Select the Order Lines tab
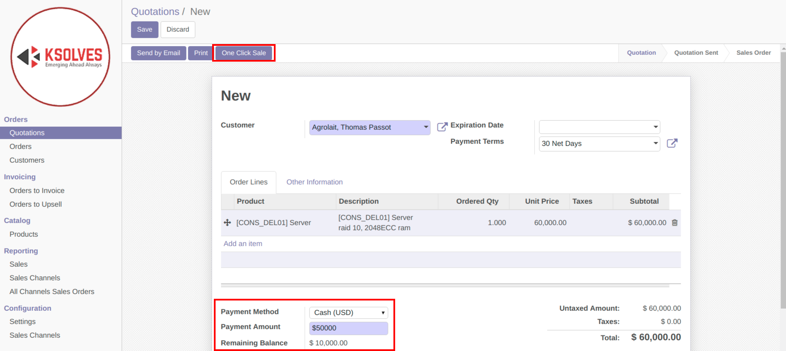This screenshot has height=351, width=786. [249, 182]
